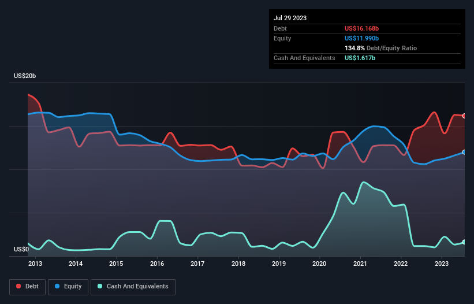Click the US$16.168b debt value
The width and height of the screenshot is (474, 304).
pyautogui.click(x=361, y=28)
